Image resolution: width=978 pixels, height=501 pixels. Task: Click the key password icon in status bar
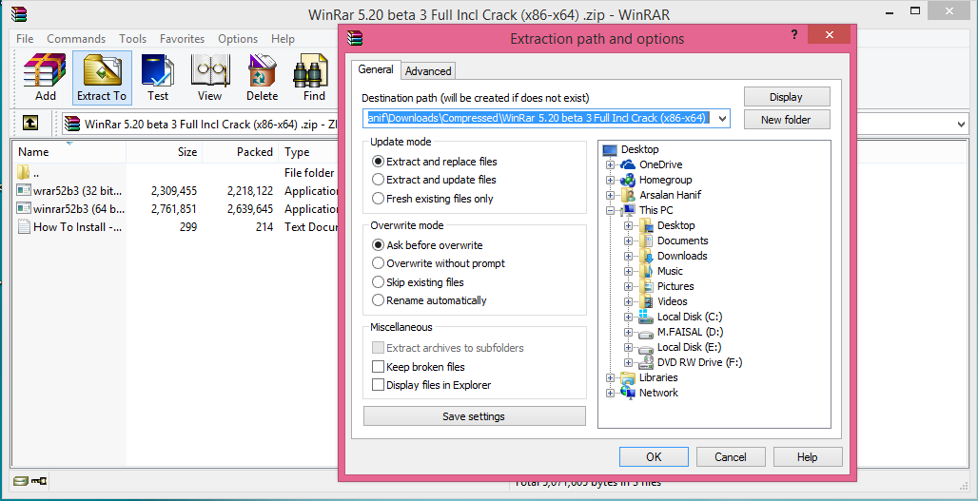[x=39, y=481]
